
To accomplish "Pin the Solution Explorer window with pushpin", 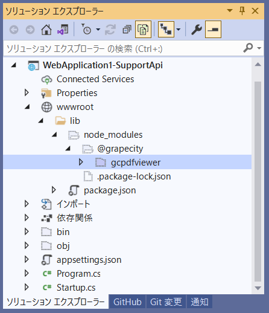I will click(x=242, y=10).
